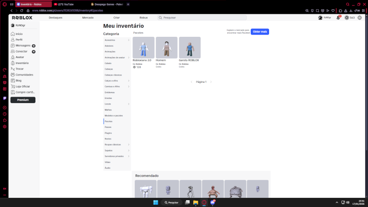
Task: Click the Premium button
Action: point(23,100)
